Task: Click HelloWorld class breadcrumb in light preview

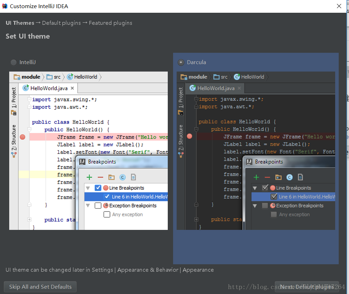Action: [82, 77]
